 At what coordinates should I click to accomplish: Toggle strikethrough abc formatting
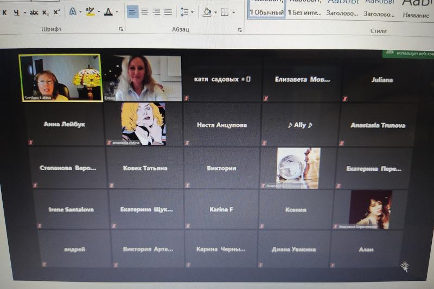(34, 12)
